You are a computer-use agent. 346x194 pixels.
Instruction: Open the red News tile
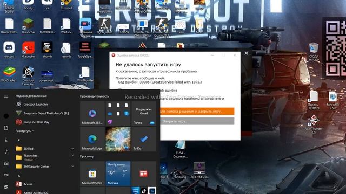[x=144, y=174]
